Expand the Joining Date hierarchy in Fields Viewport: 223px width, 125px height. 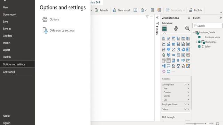[197, 42]
